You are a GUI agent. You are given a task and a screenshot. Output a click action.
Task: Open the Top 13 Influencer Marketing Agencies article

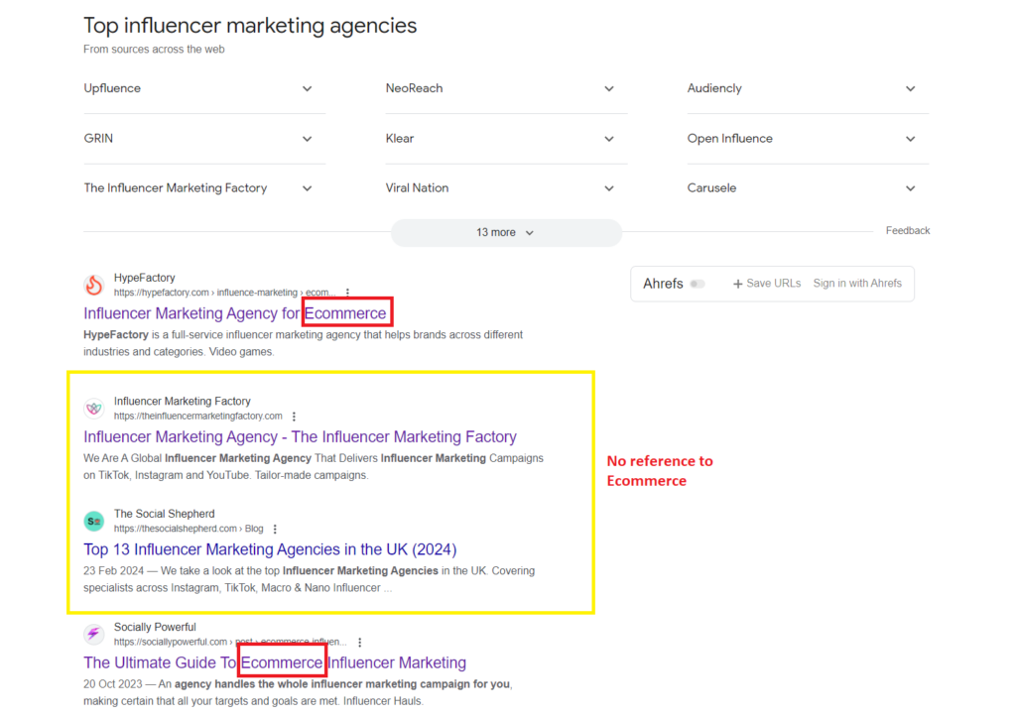coord(270,548)
